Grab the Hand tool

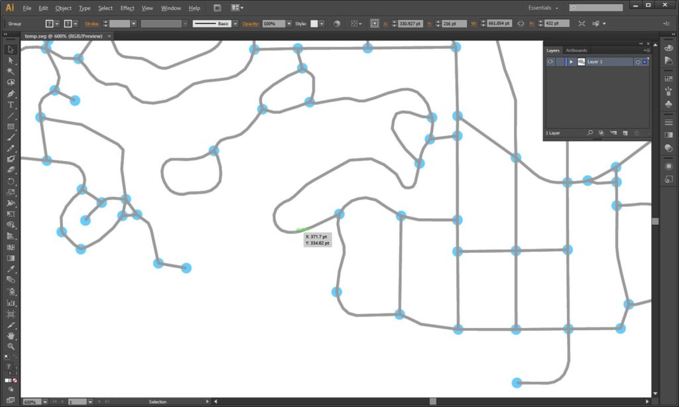tap(10, 335)
